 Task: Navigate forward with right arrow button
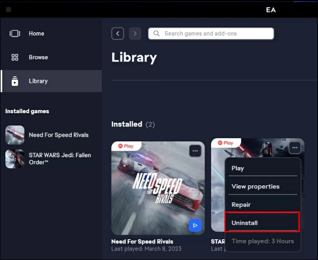pyautogui.click(x=135, y=34)
